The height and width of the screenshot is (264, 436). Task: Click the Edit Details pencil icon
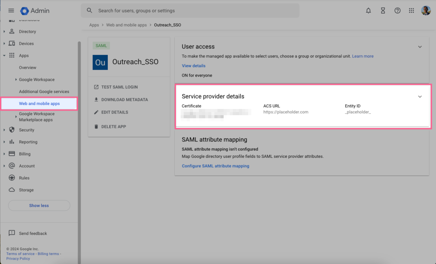(96, 112)
